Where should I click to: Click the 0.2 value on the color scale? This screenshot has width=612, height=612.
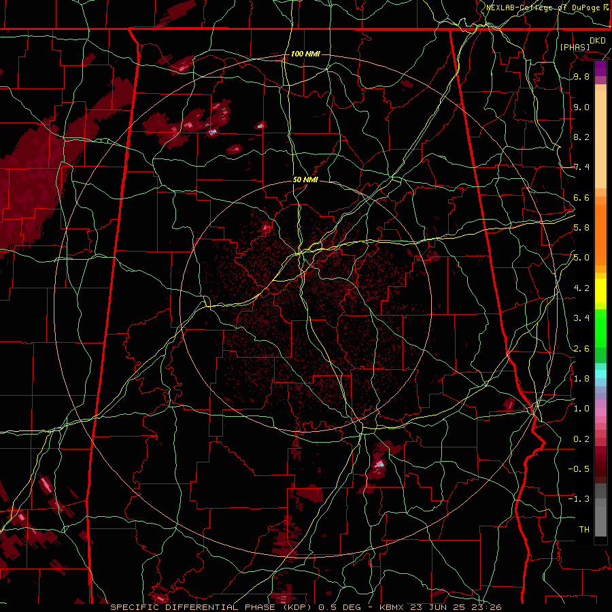click(x=581, y=439)
